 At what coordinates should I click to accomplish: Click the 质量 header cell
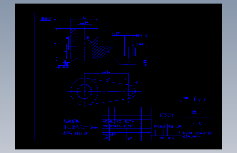171,127
